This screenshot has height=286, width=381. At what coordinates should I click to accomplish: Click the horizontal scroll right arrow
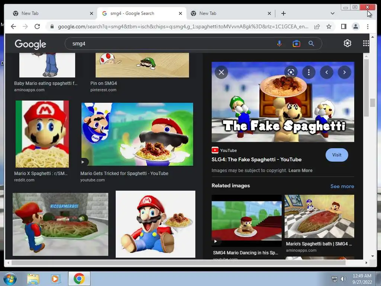366,263
